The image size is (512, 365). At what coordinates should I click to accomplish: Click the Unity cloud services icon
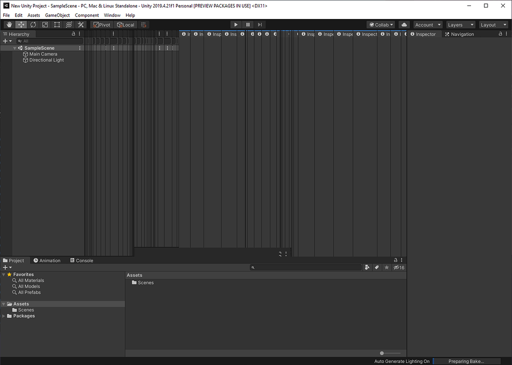pos(404,24)
